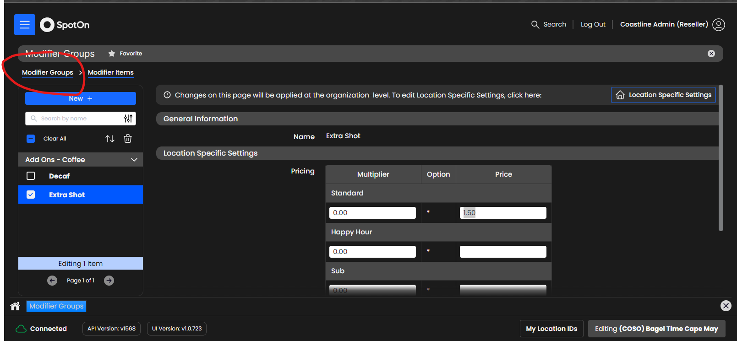Click the sort arrows icon
The width and height of the screenshot is (737, 341).
pos(110,139)
